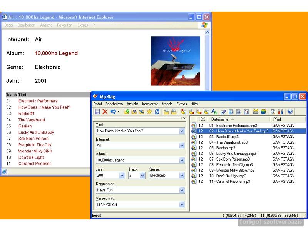Open the Track number dropdown
The image size is (308, 231).
click(x=142, y=176)
